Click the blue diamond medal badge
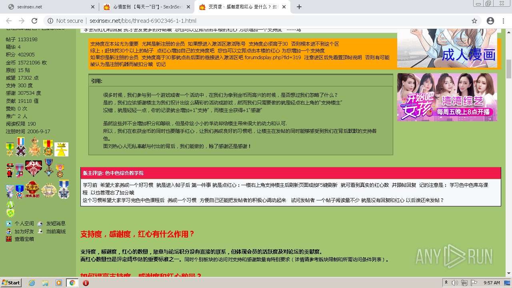 [49, 167]
